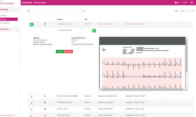Expand the patient row with IEP 0001116
This screenshot has width=196, height=117.
pos(32,110)
